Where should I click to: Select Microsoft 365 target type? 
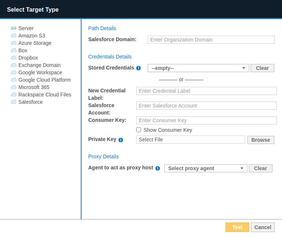pos(34,87)
